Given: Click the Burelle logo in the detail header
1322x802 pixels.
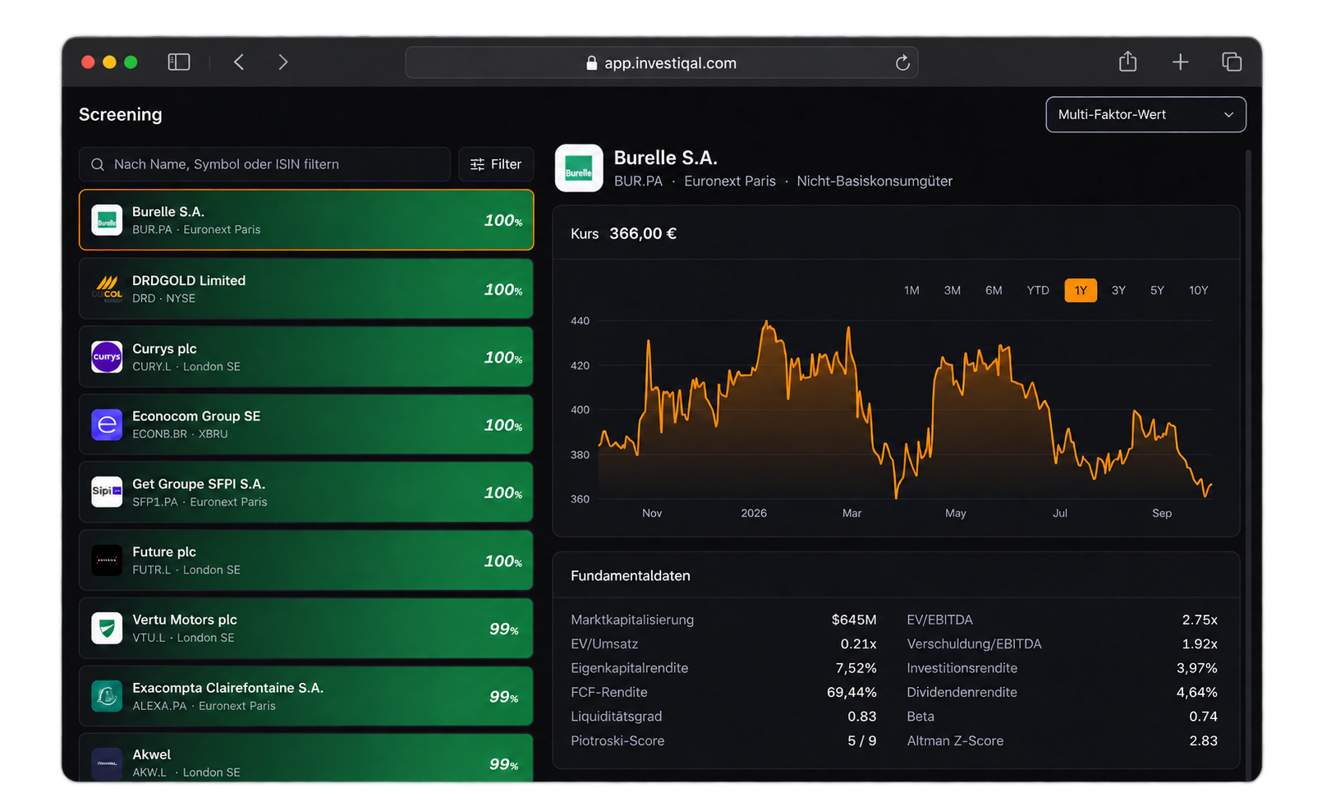Looking at the screenshot, I should click(x=579, y=168).
